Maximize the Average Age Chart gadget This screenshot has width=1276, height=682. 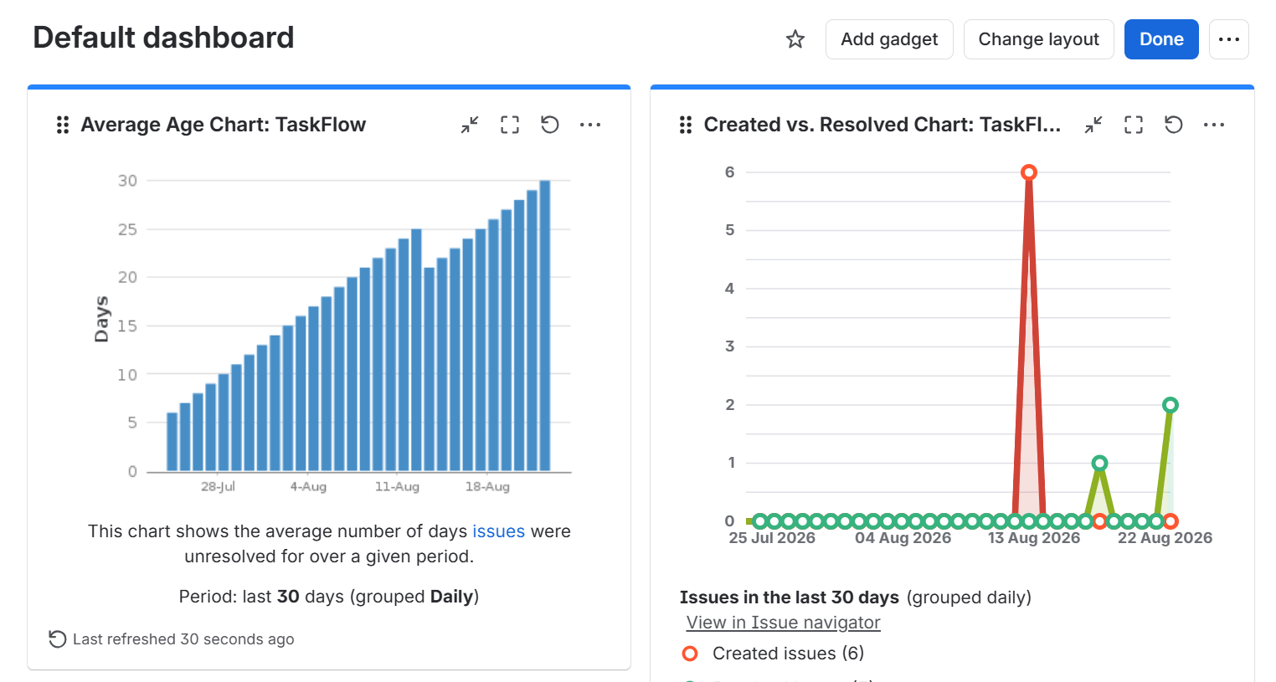coord(510,125)
